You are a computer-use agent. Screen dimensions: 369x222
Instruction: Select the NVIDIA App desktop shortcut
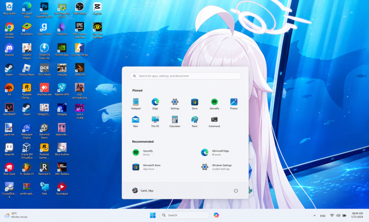pos(62,50)
